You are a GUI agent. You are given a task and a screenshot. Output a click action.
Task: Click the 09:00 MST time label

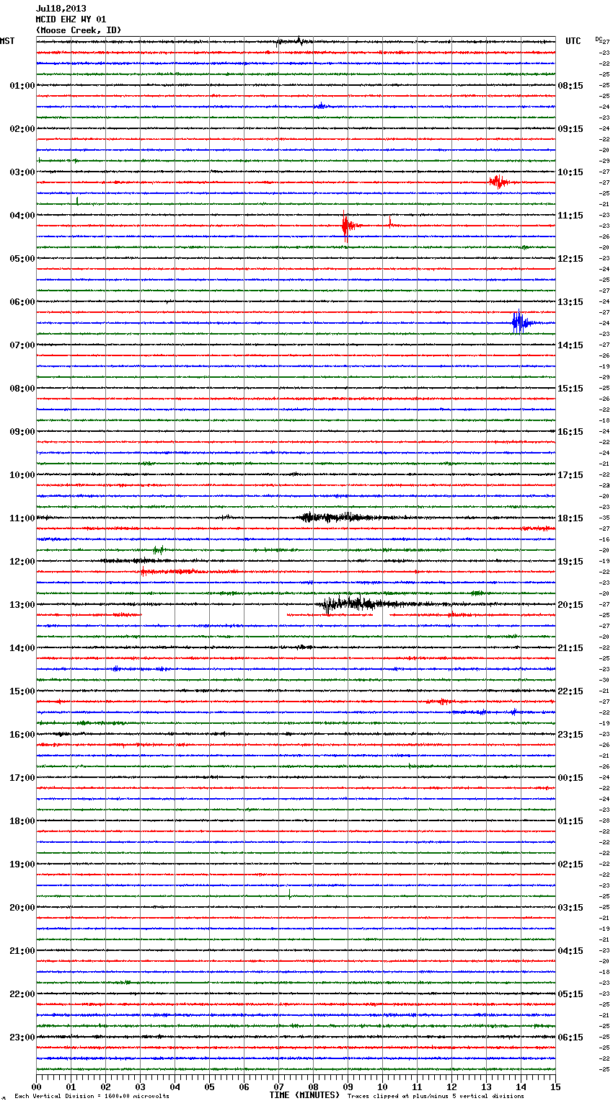[22, 432]
